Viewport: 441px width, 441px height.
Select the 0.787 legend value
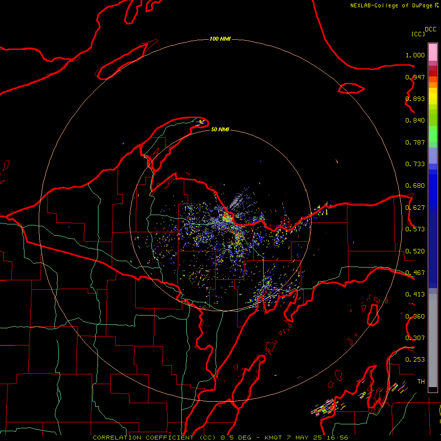click(415, 142)
